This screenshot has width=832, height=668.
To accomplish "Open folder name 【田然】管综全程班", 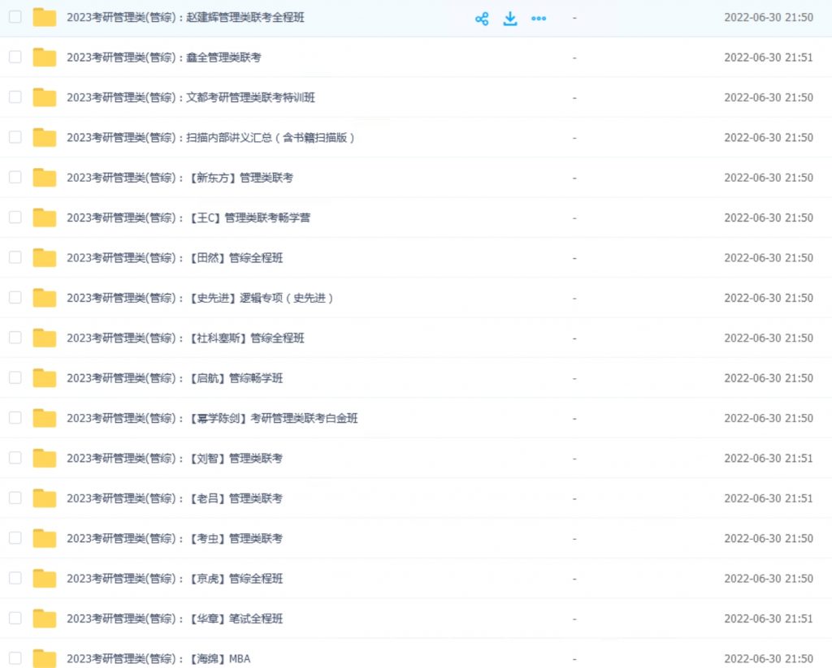I will tap(175, 257).
